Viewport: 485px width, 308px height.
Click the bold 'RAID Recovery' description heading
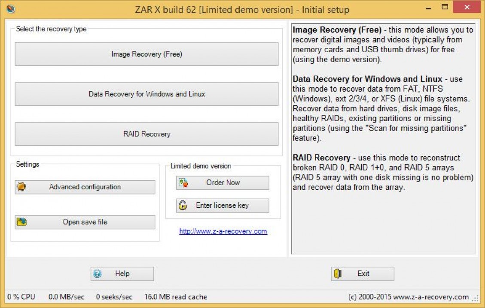click(321, 158)
